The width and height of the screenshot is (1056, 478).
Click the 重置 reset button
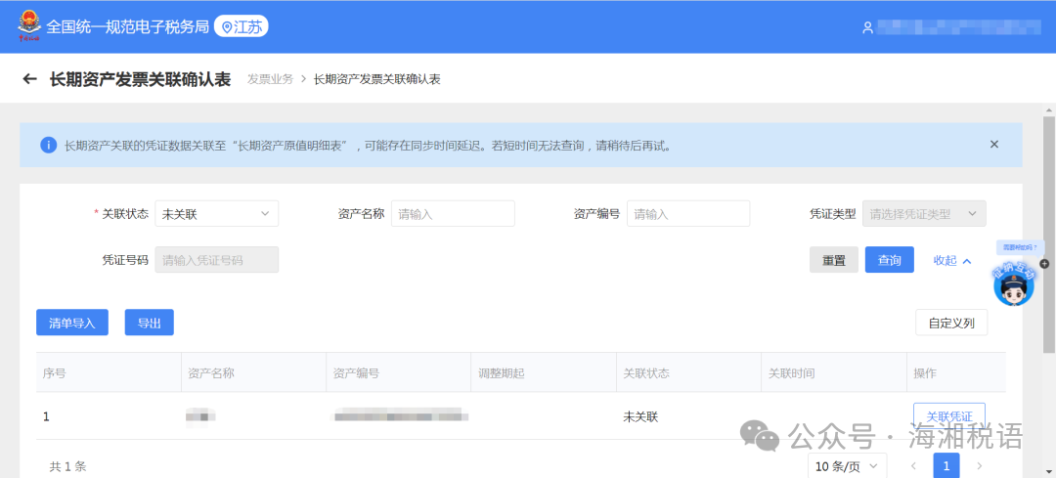coord(833,260)
